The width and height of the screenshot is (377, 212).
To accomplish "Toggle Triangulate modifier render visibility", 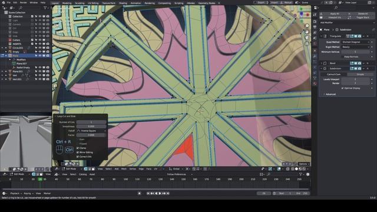I will tap(359, 36).
